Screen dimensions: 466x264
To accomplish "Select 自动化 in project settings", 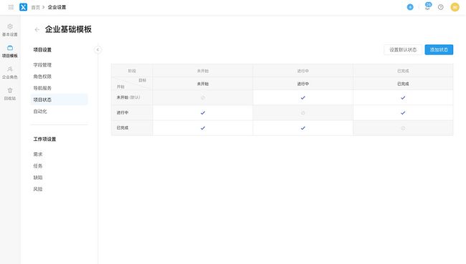I will pos(59,111).
